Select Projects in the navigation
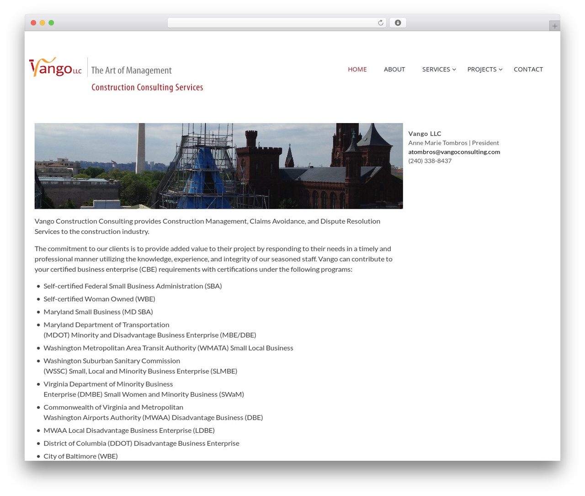Image resolution: width=585 pixels, height=496 pixels. point(482,69)
